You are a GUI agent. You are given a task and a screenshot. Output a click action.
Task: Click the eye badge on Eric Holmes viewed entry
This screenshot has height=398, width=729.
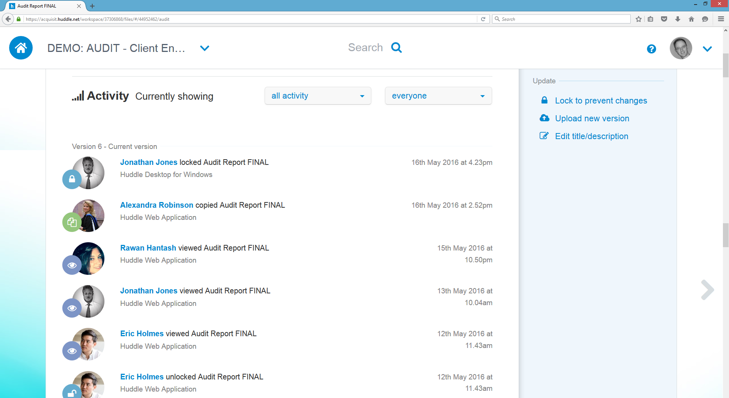(72, 351)
